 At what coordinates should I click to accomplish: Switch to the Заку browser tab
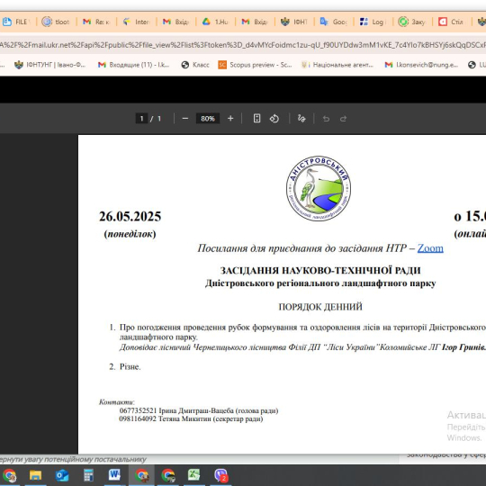click(412, 22)
